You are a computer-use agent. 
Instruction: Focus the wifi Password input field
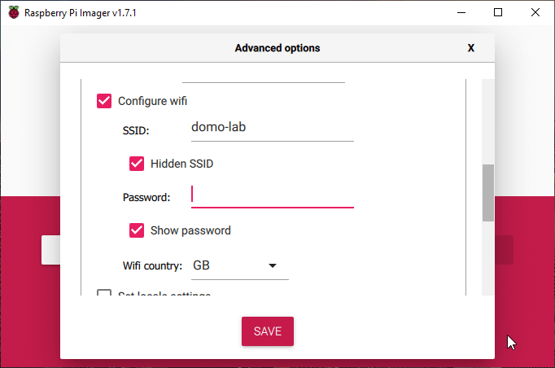click(273, 196)
